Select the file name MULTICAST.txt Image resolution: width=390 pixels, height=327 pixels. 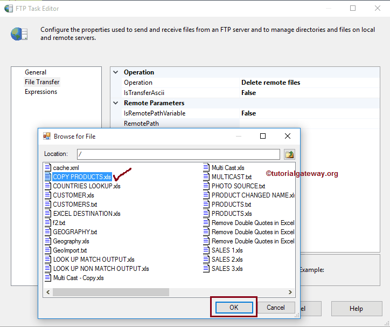coord(232,177)
